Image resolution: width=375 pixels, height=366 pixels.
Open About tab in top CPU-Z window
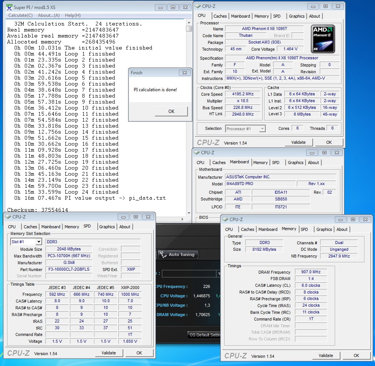pyautogui.click(x=314, y=16)
